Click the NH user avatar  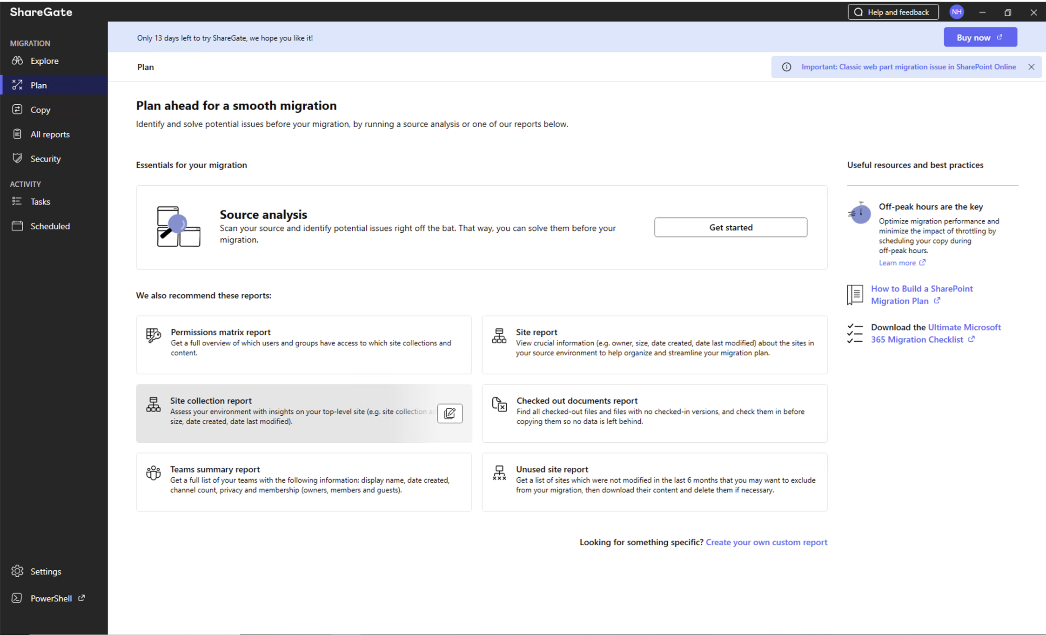pos(957,12)
